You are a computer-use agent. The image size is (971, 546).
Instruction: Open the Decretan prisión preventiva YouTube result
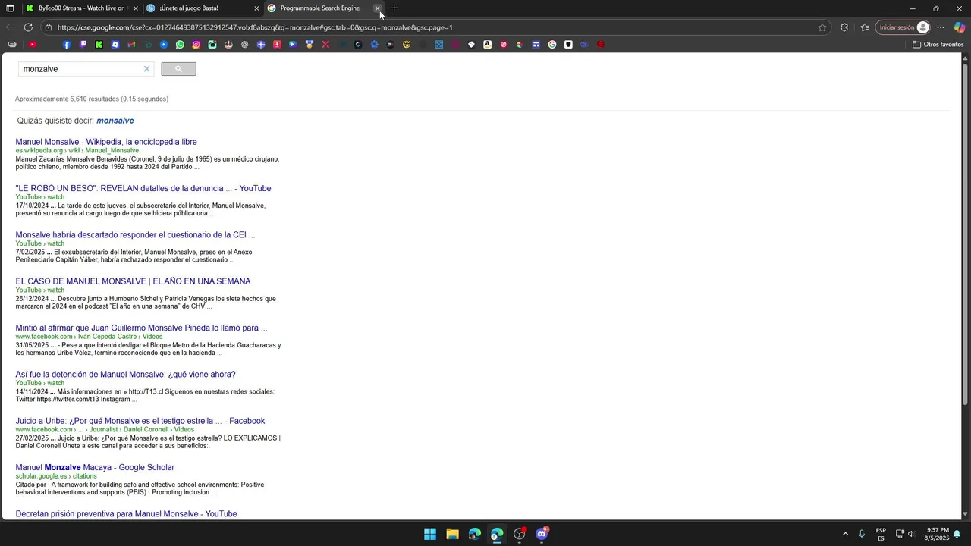(126, 514)
